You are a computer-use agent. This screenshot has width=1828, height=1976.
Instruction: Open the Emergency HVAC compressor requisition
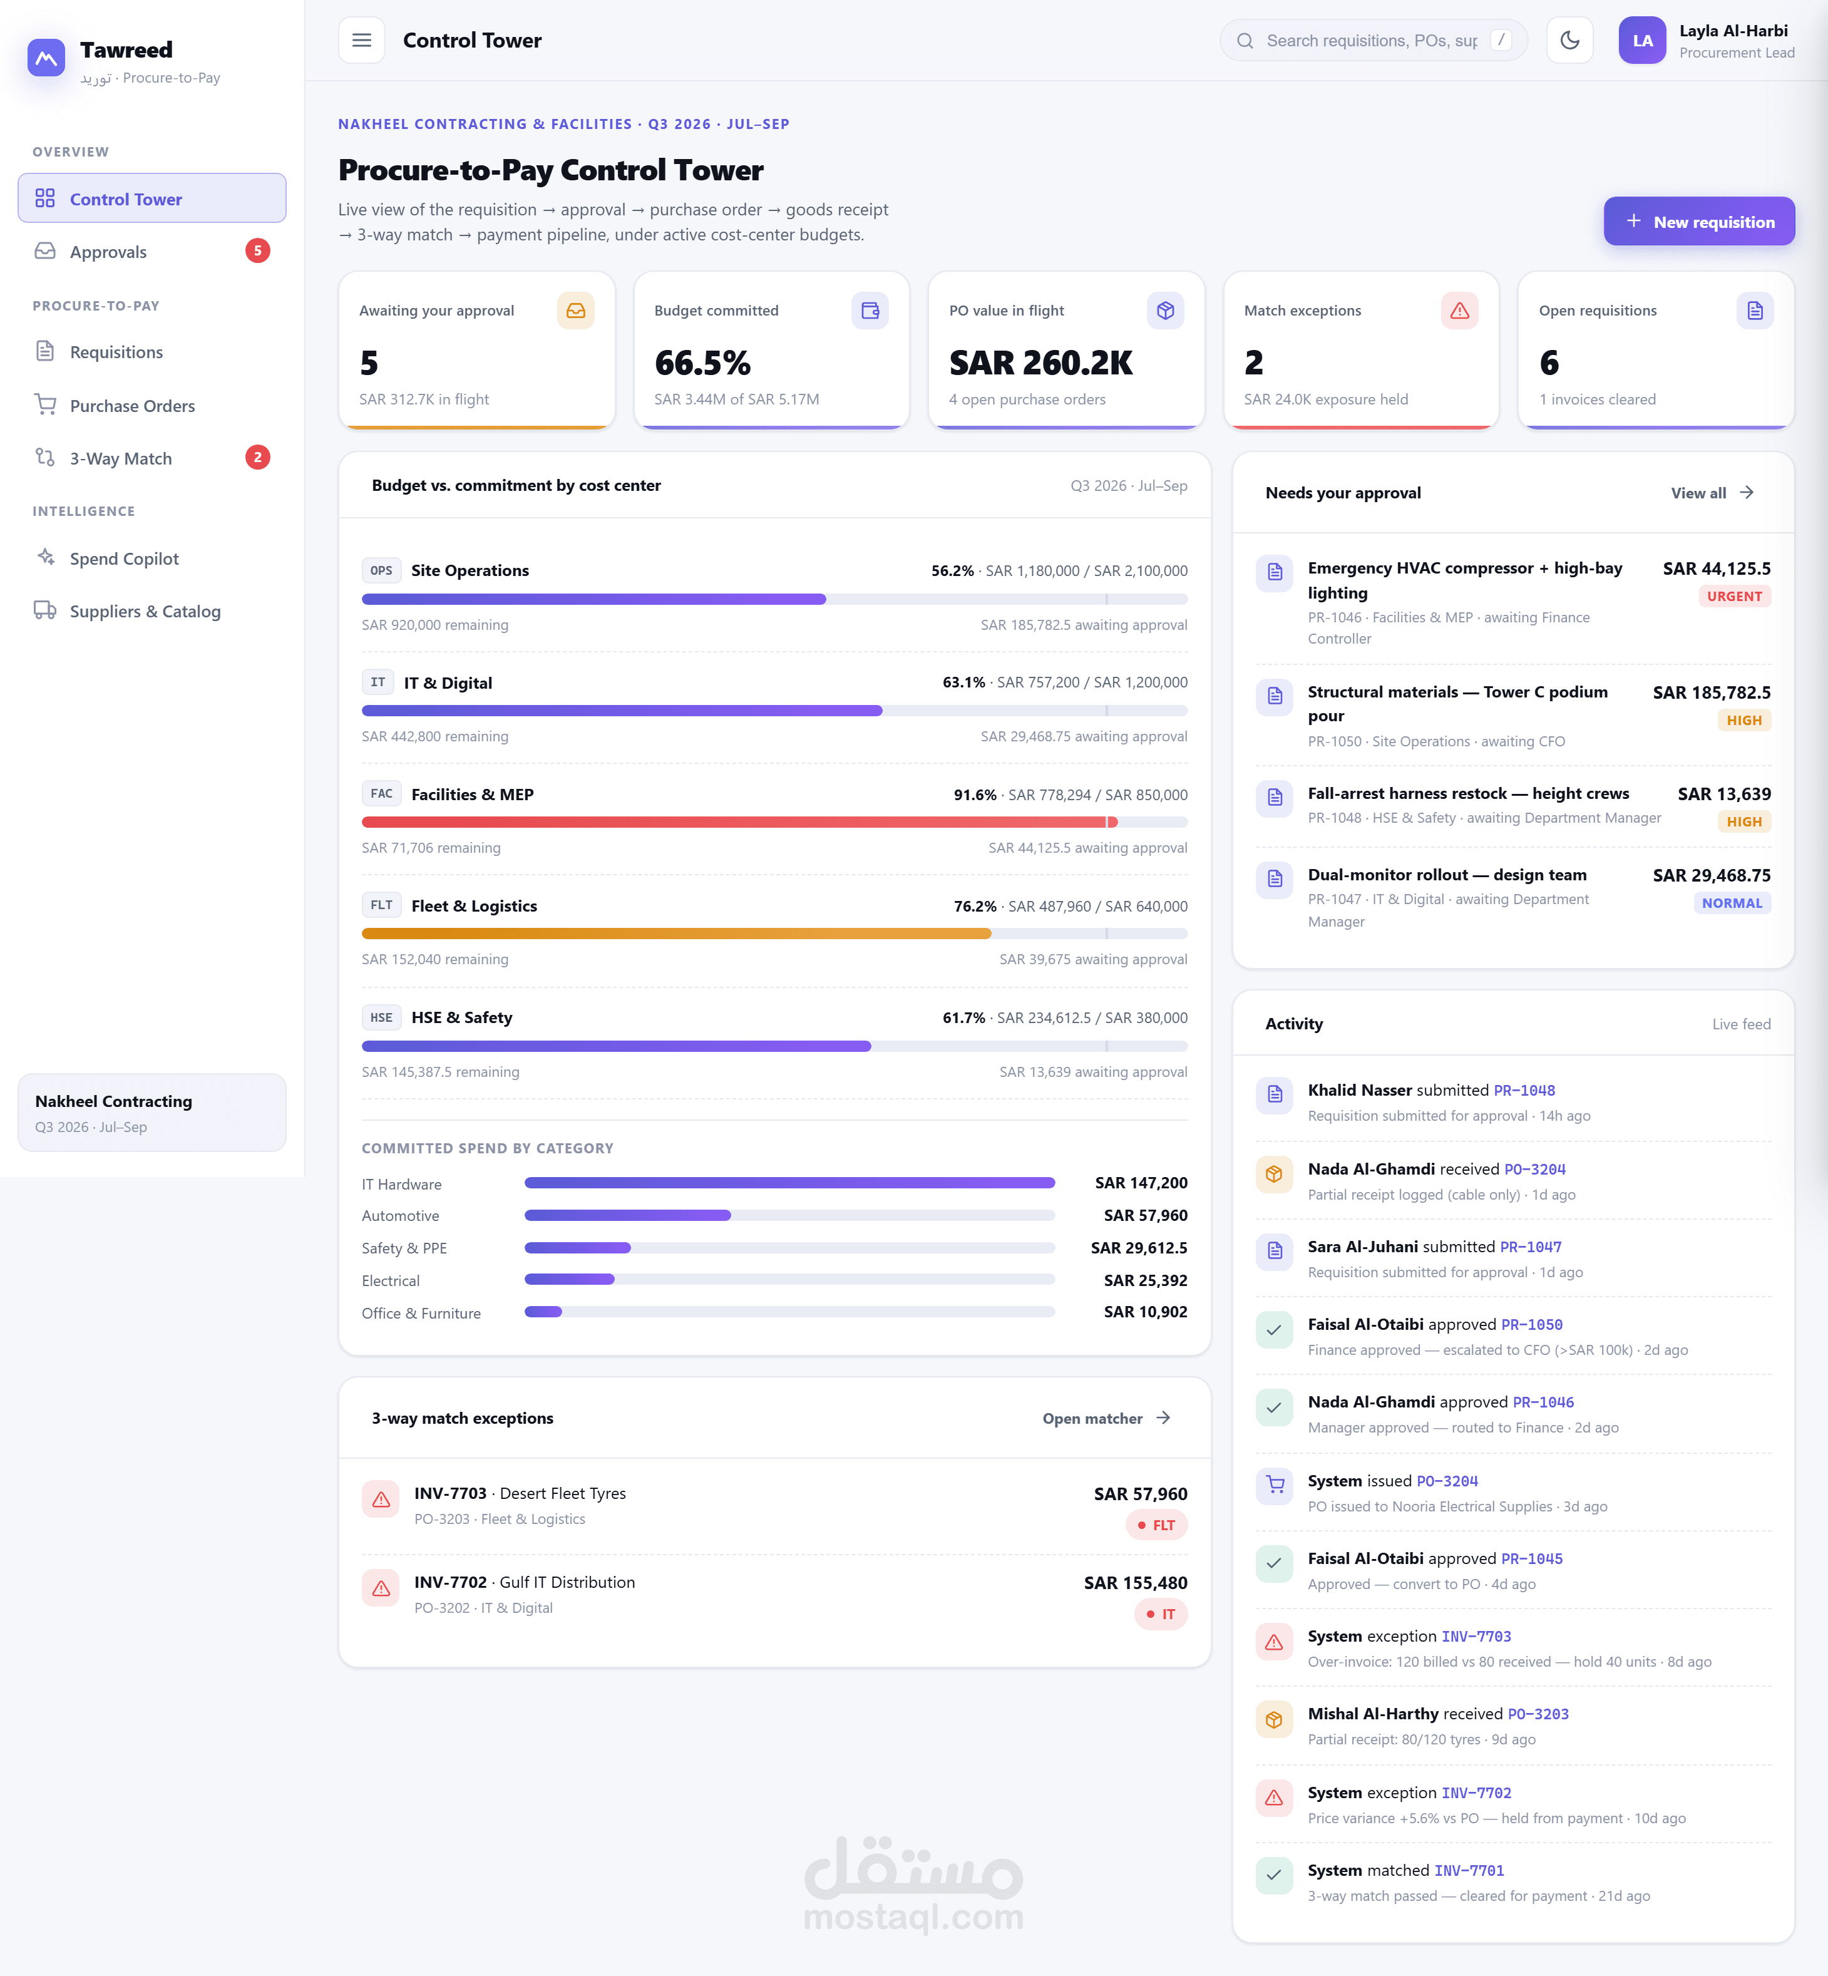pos(1512,602)
